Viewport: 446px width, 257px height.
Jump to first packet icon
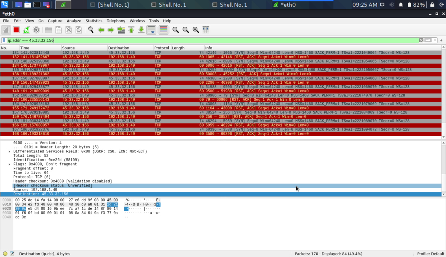[131, 30]
